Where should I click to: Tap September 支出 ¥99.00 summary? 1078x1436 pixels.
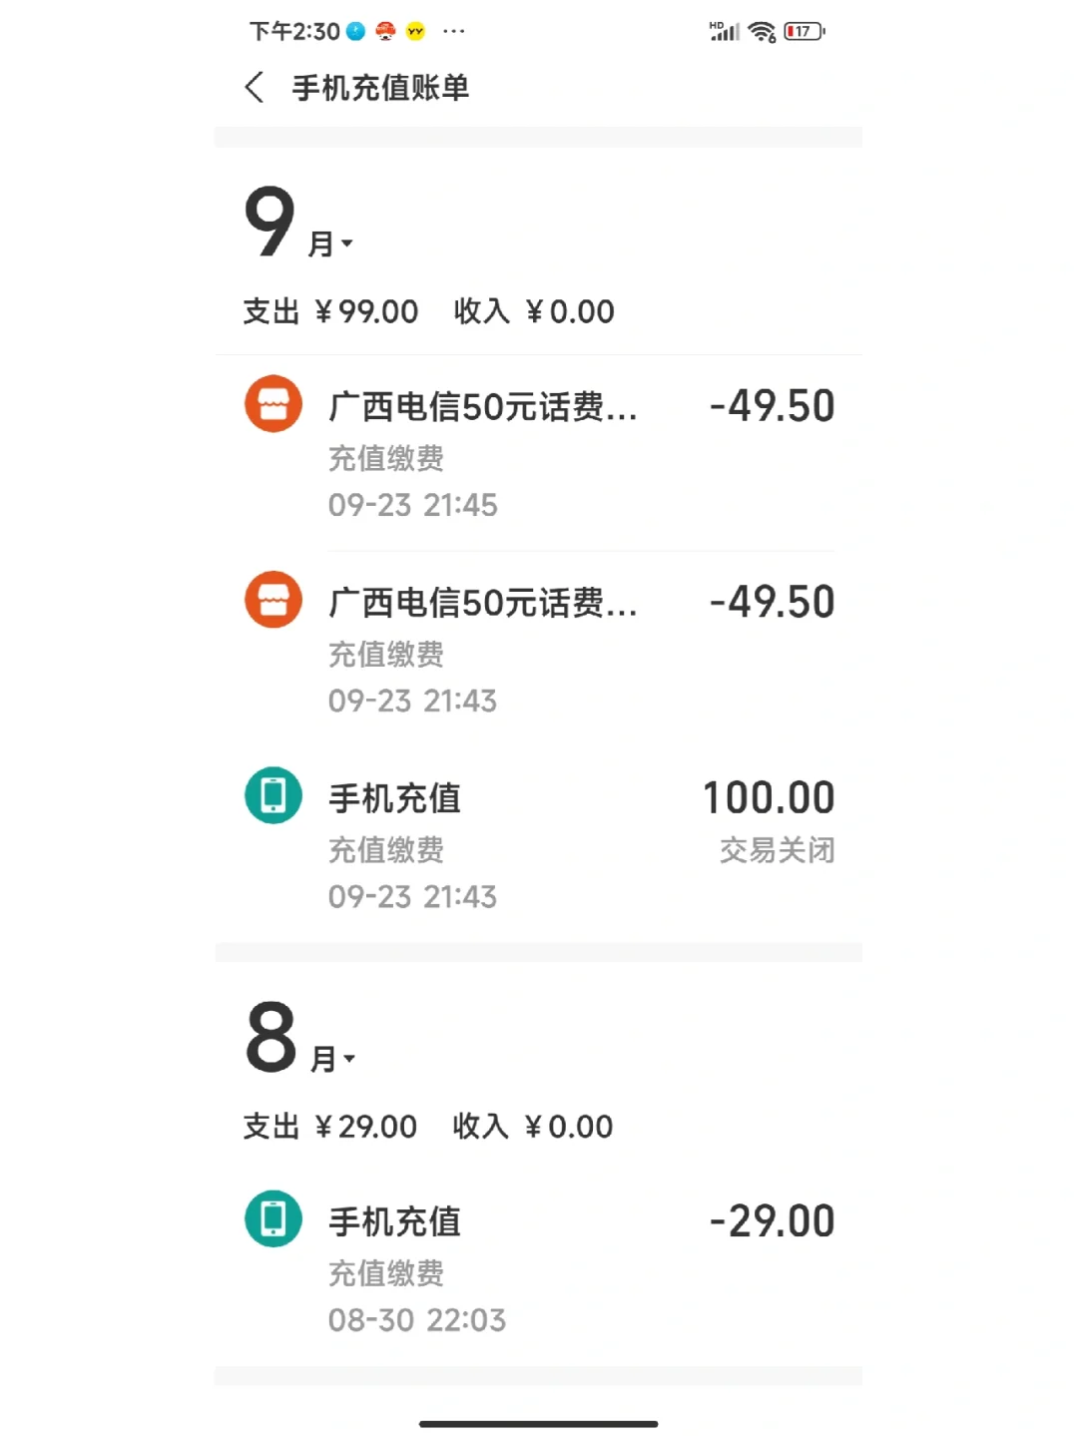pyautogui.click(x=330, y=311)
